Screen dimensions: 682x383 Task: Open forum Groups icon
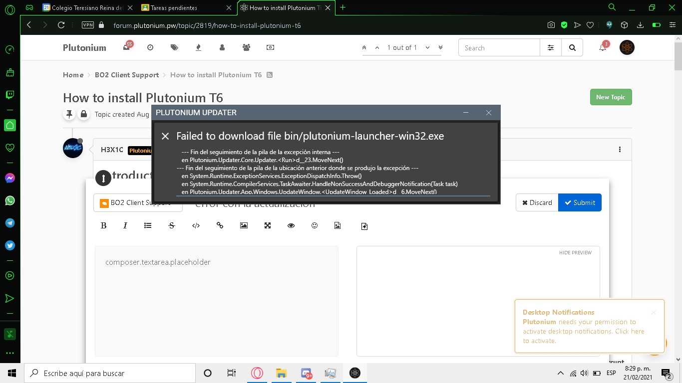pyautogui.click(x=246, y=47)
